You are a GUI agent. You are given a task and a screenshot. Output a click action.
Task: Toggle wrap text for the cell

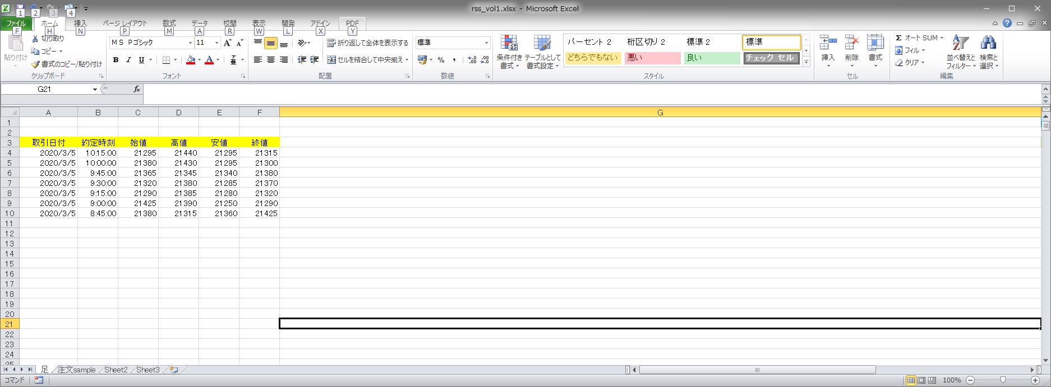coord(367,43)
